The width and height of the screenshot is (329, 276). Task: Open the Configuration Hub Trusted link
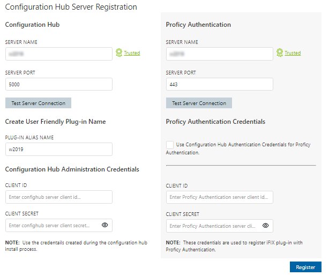point(132,53)
